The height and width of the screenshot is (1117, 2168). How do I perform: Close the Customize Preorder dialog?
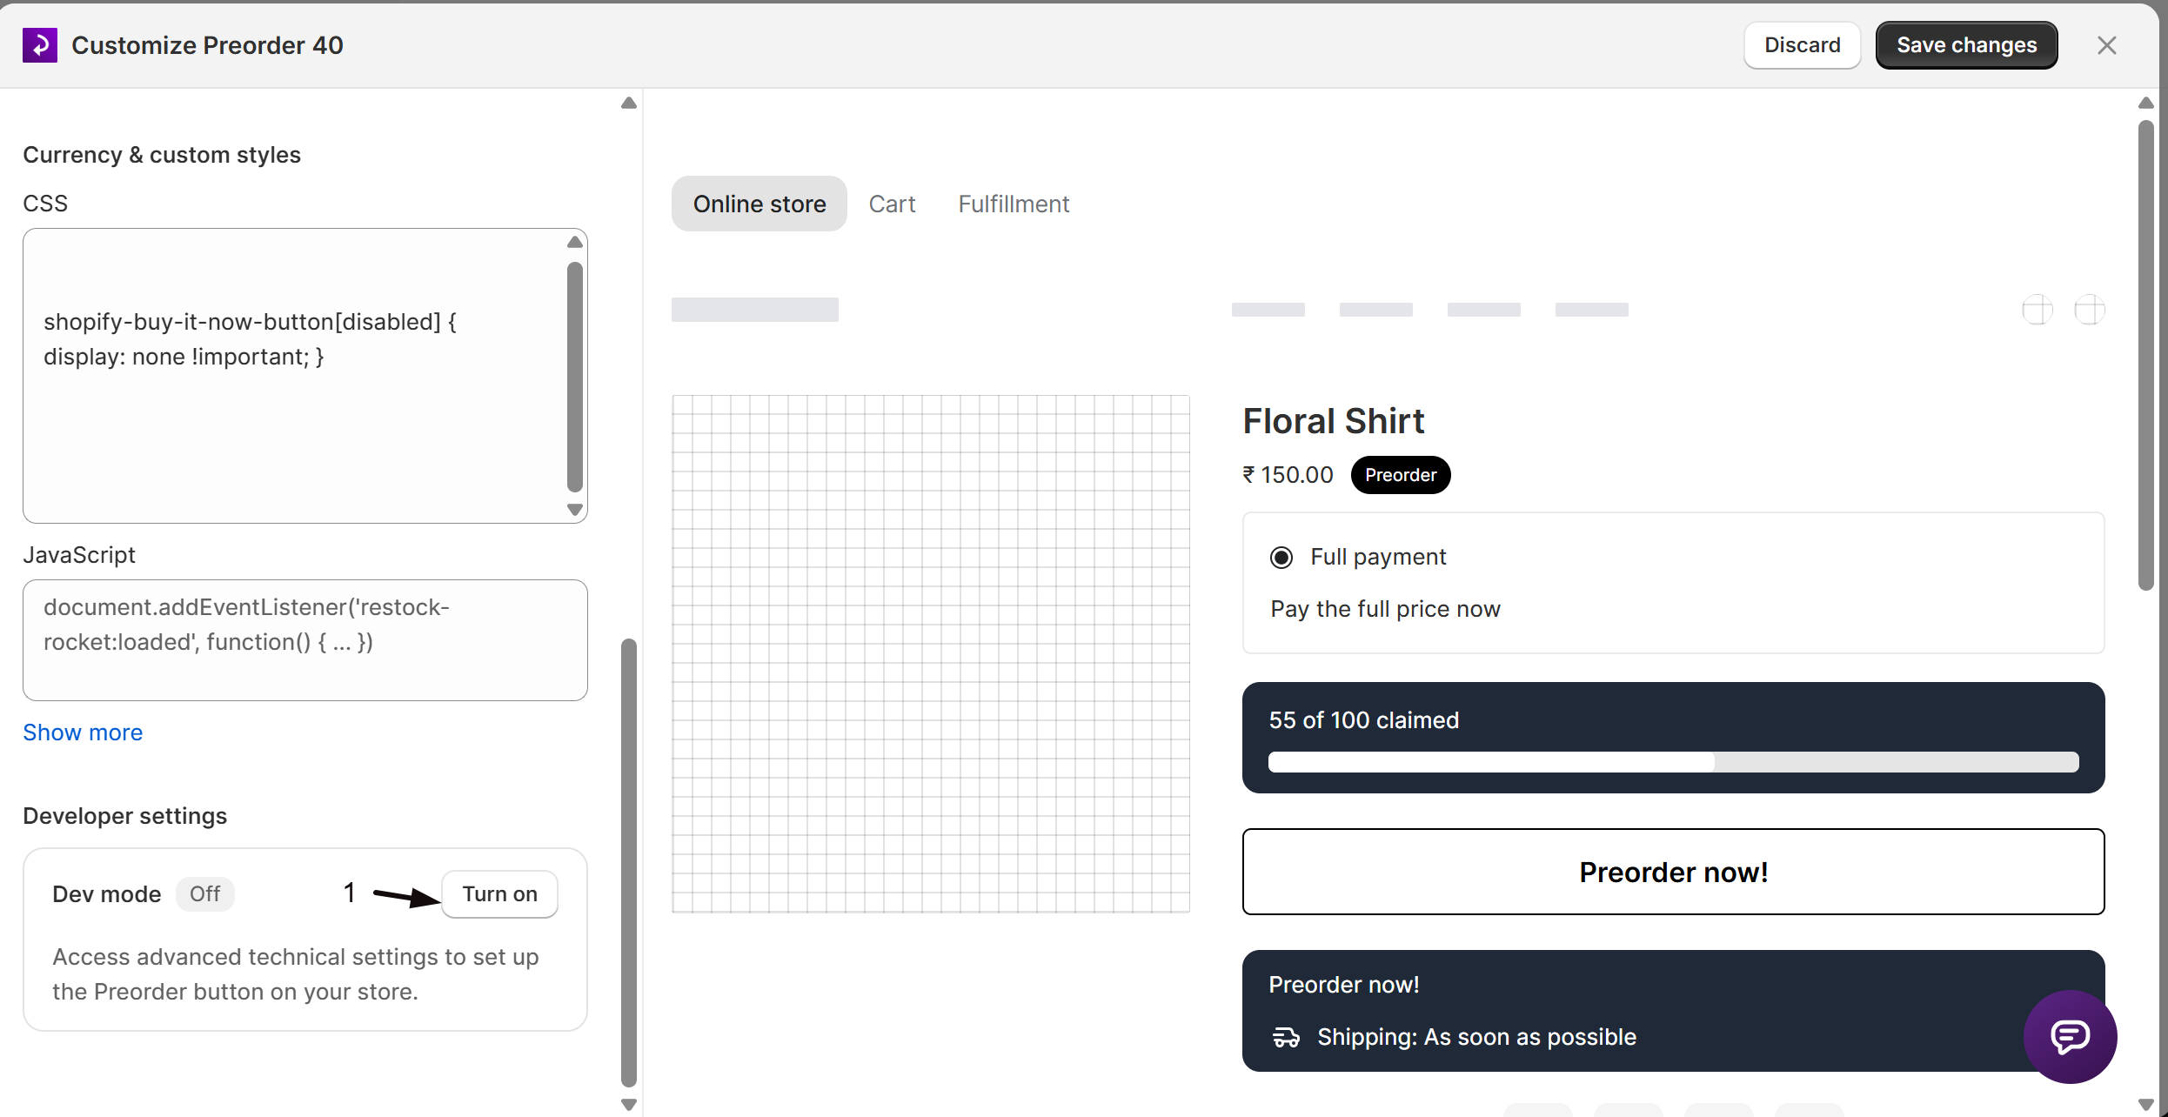click(x=2106, y=45)
